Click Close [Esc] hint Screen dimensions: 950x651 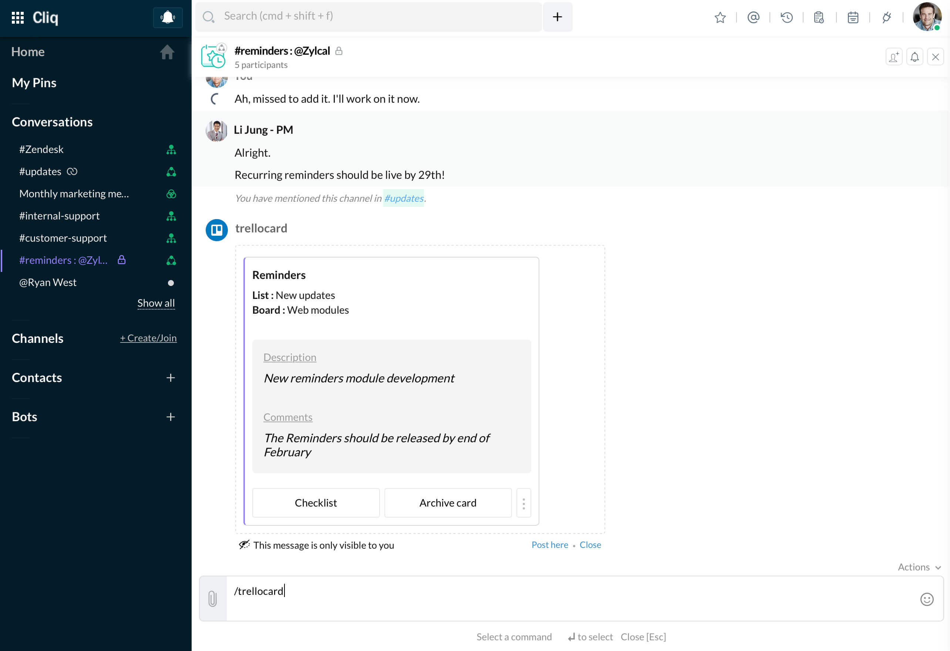tap(643, 636)
